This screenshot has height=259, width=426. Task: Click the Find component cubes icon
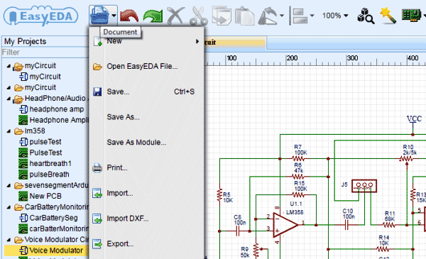(x=366, y=16)
